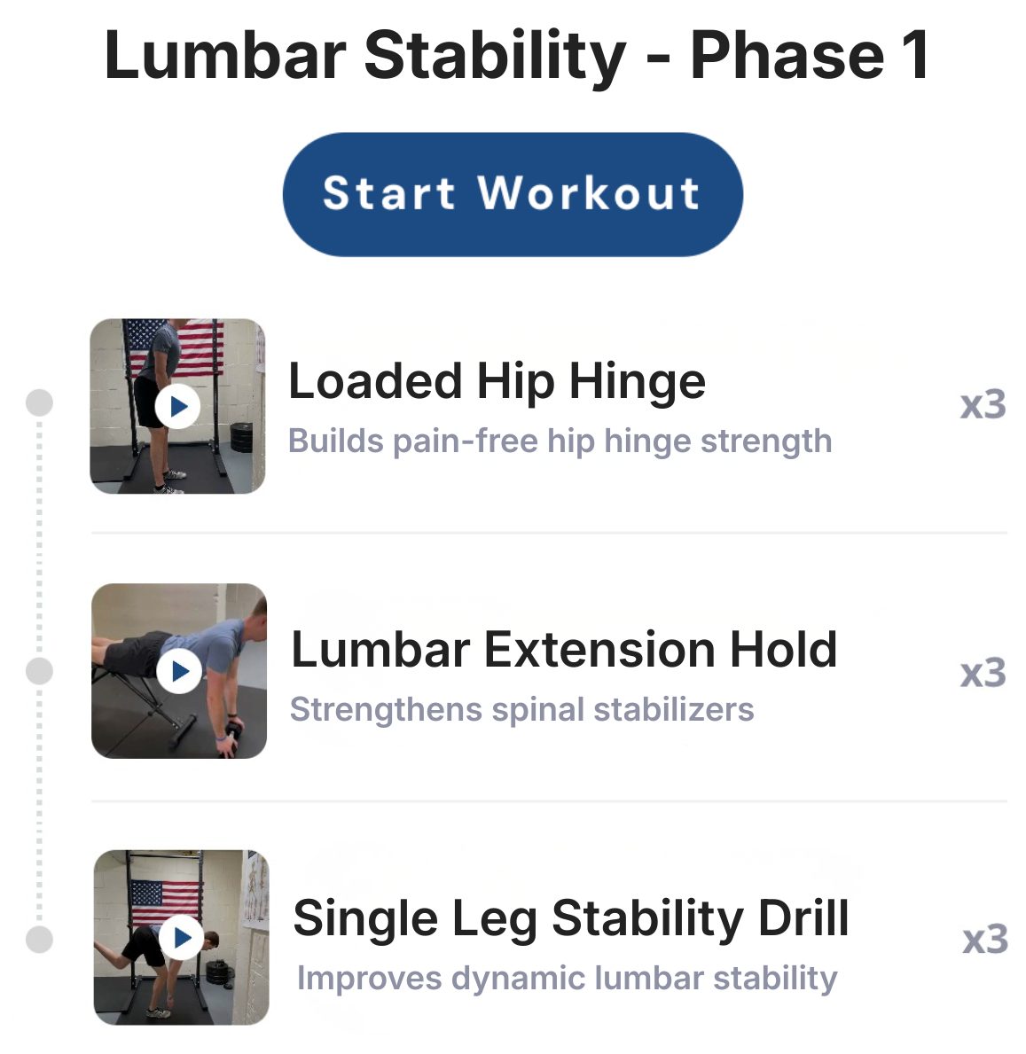Click the dotted line between last two timeline dots
This screenshot has width=1026, height=1054.
pos(39,805)
